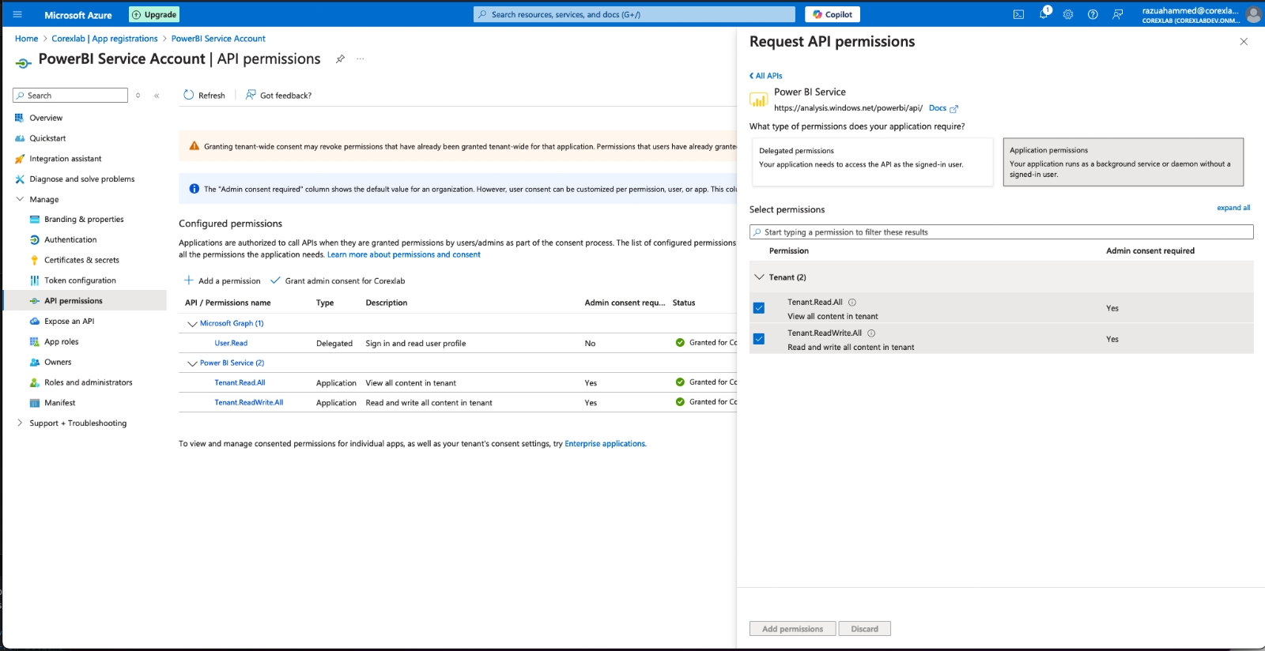Screen dimensions: 1265x651
Task: Show info for Tenant.ReadWrite.All permission
Action: pos(871,333)
